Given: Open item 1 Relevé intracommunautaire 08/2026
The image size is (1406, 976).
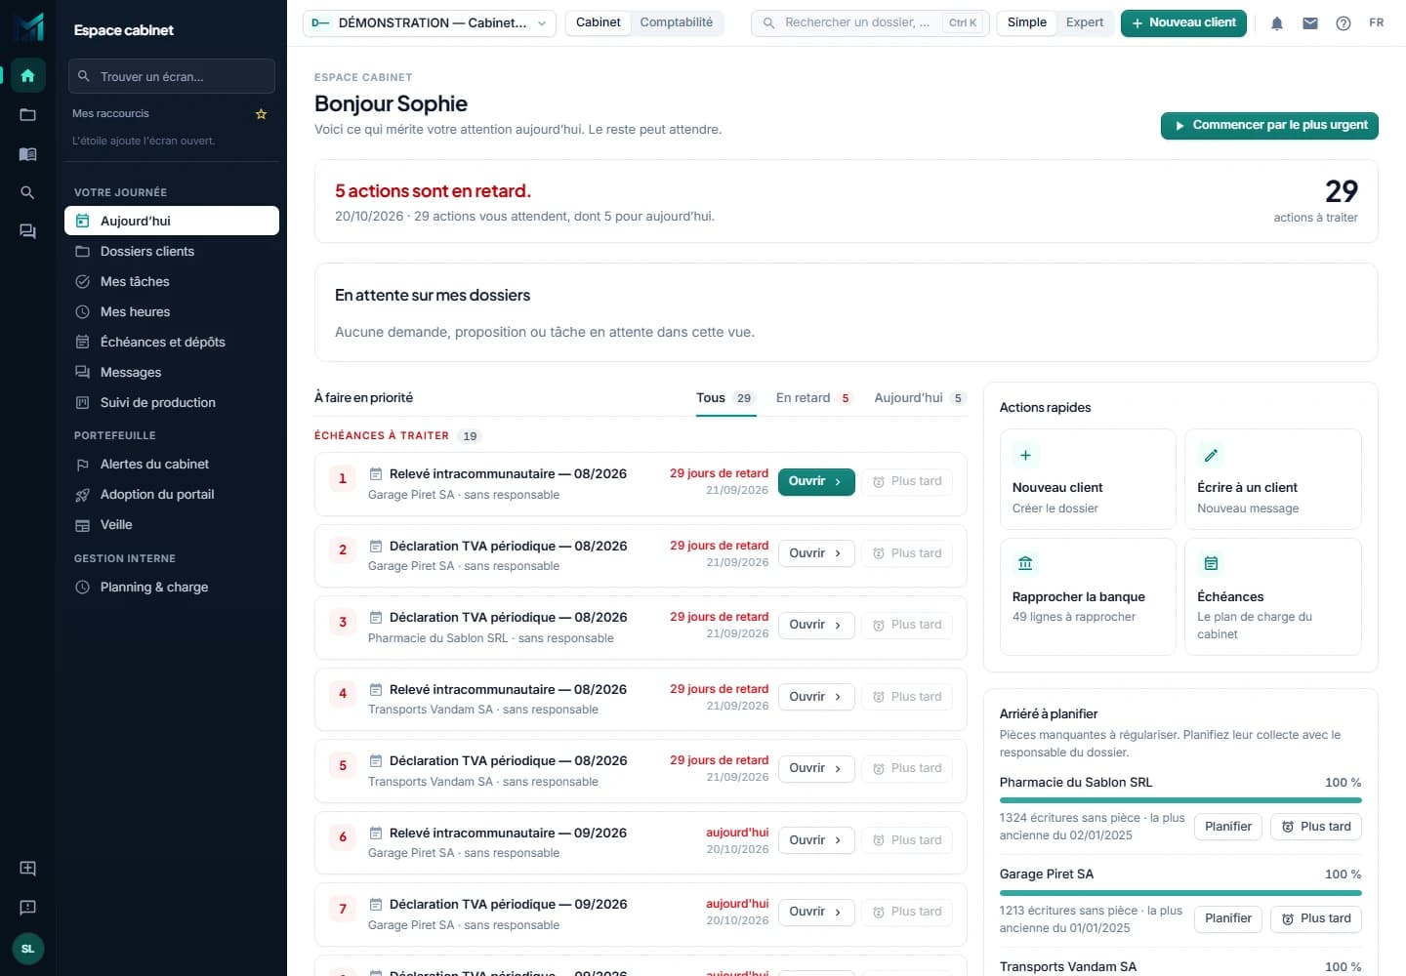Looking at the screenshot, I should 816,482.
